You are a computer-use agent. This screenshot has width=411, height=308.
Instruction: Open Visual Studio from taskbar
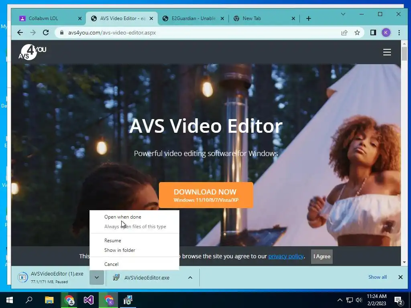pyautogui.click(x=89, y=300)
